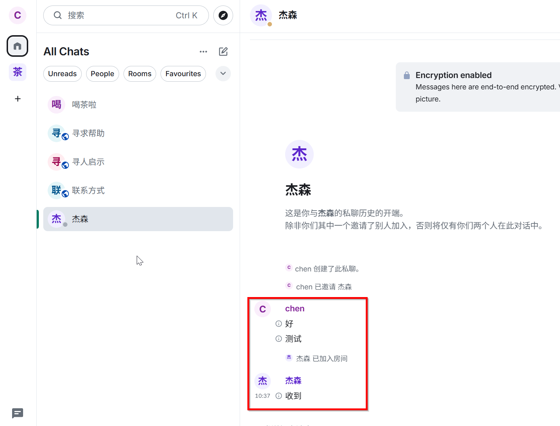Click the info icon beside 收到 message
The width and height of the screenshot is (560, 426).
[x=279, y=396]
